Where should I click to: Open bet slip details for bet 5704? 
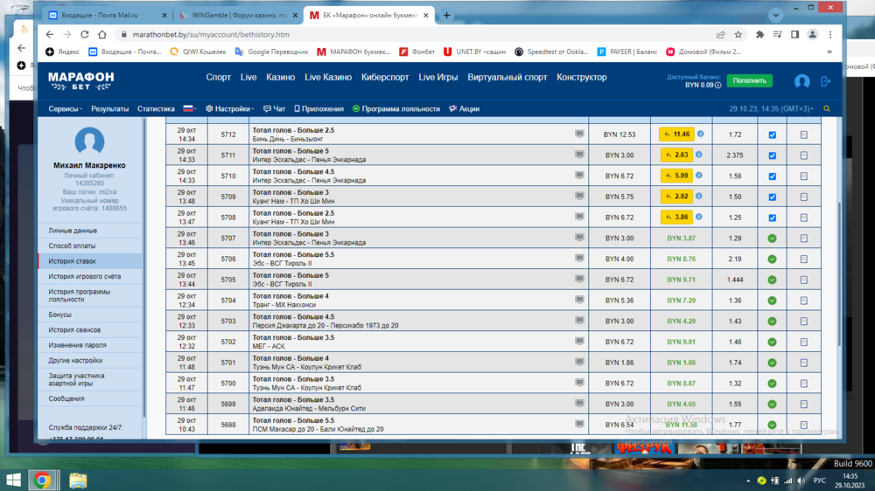pyautogui.click(x=803, y=300)
